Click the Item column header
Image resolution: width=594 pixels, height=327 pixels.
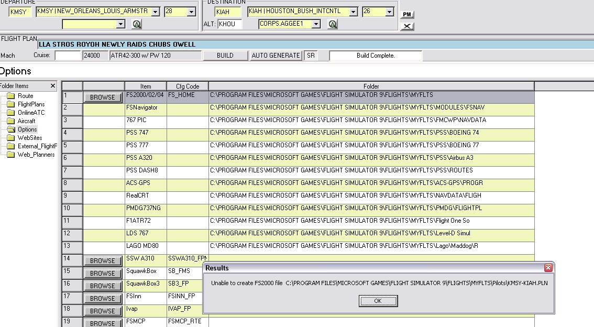(x=146, y=86)
